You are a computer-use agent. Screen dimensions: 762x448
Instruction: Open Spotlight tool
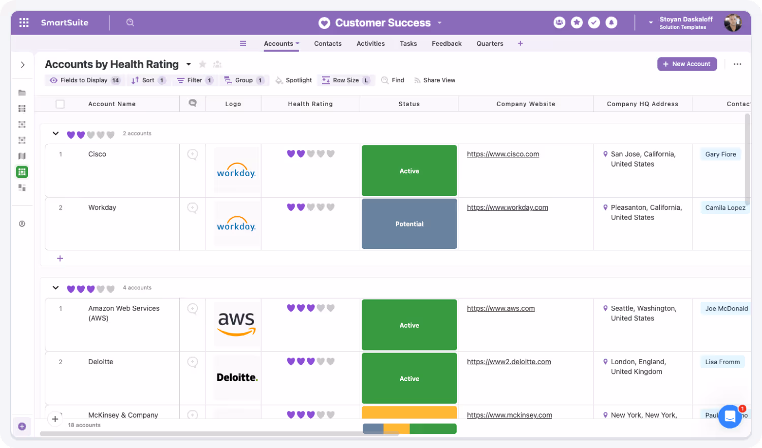pyautogui.click(x=294, y=80)
